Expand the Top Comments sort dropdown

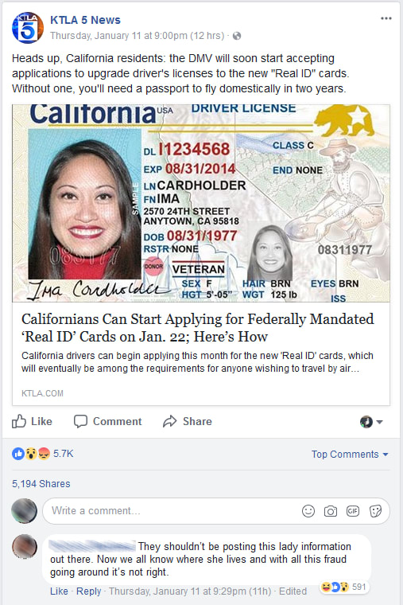350,454
